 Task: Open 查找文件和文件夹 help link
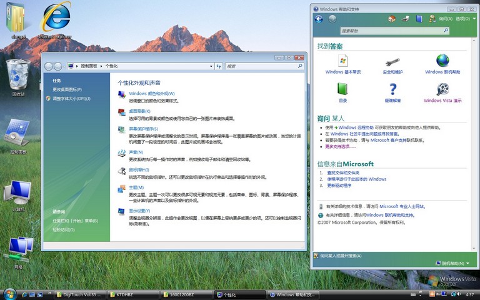point(343,173)
